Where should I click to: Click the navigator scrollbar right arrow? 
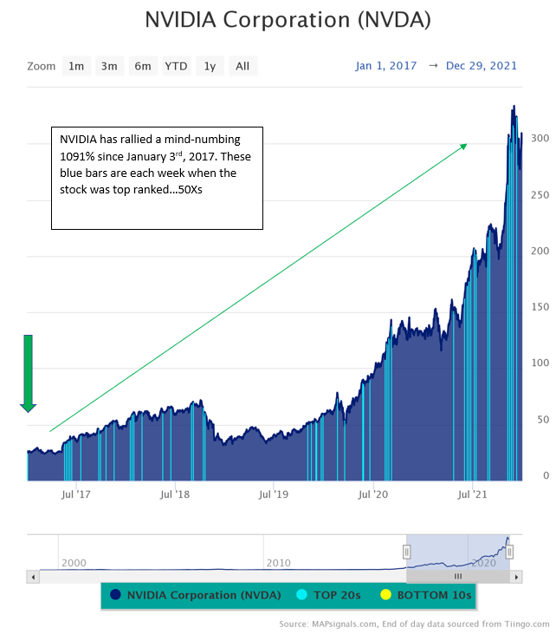[x=516, y=577]
